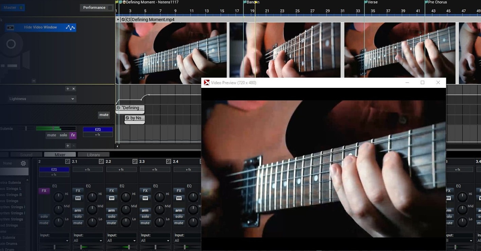Mute the text track
The width and height of the screenshot is (481, 251).
pos(104,115)
